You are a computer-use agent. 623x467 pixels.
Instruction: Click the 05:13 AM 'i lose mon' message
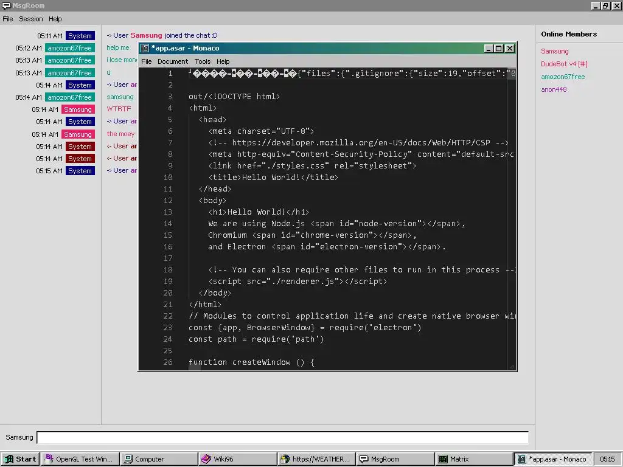coord(122,60)
